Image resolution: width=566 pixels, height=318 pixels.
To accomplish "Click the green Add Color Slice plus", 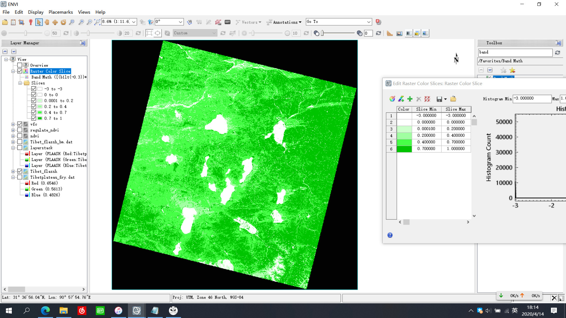I will 410,99.
